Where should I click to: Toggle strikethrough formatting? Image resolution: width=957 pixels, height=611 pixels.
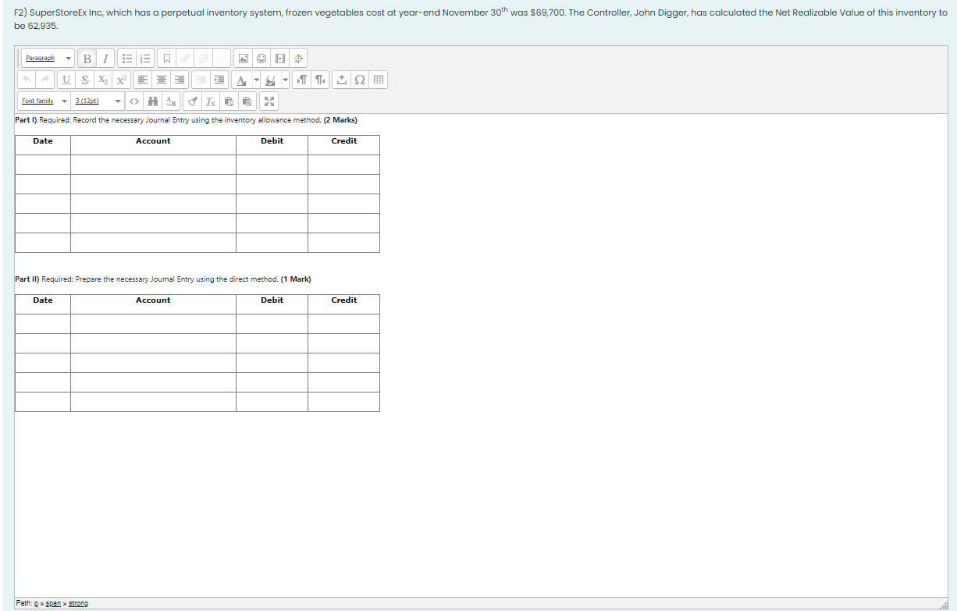point(85,80)
